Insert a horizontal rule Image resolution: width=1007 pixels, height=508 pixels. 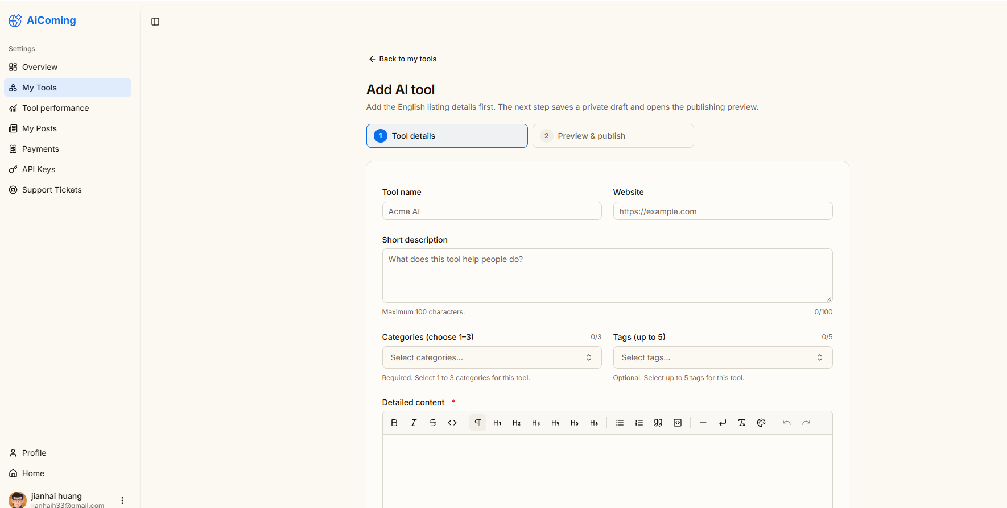coord(703,423)
